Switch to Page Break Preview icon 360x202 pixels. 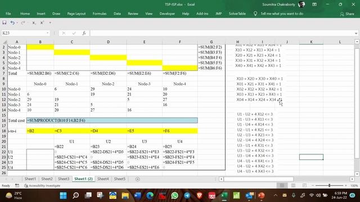point(304,186)
